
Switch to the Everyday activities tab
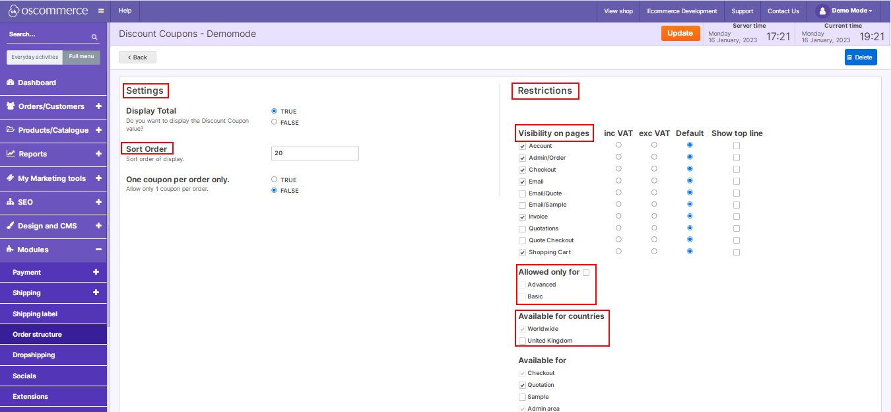(x=35, y=57)
